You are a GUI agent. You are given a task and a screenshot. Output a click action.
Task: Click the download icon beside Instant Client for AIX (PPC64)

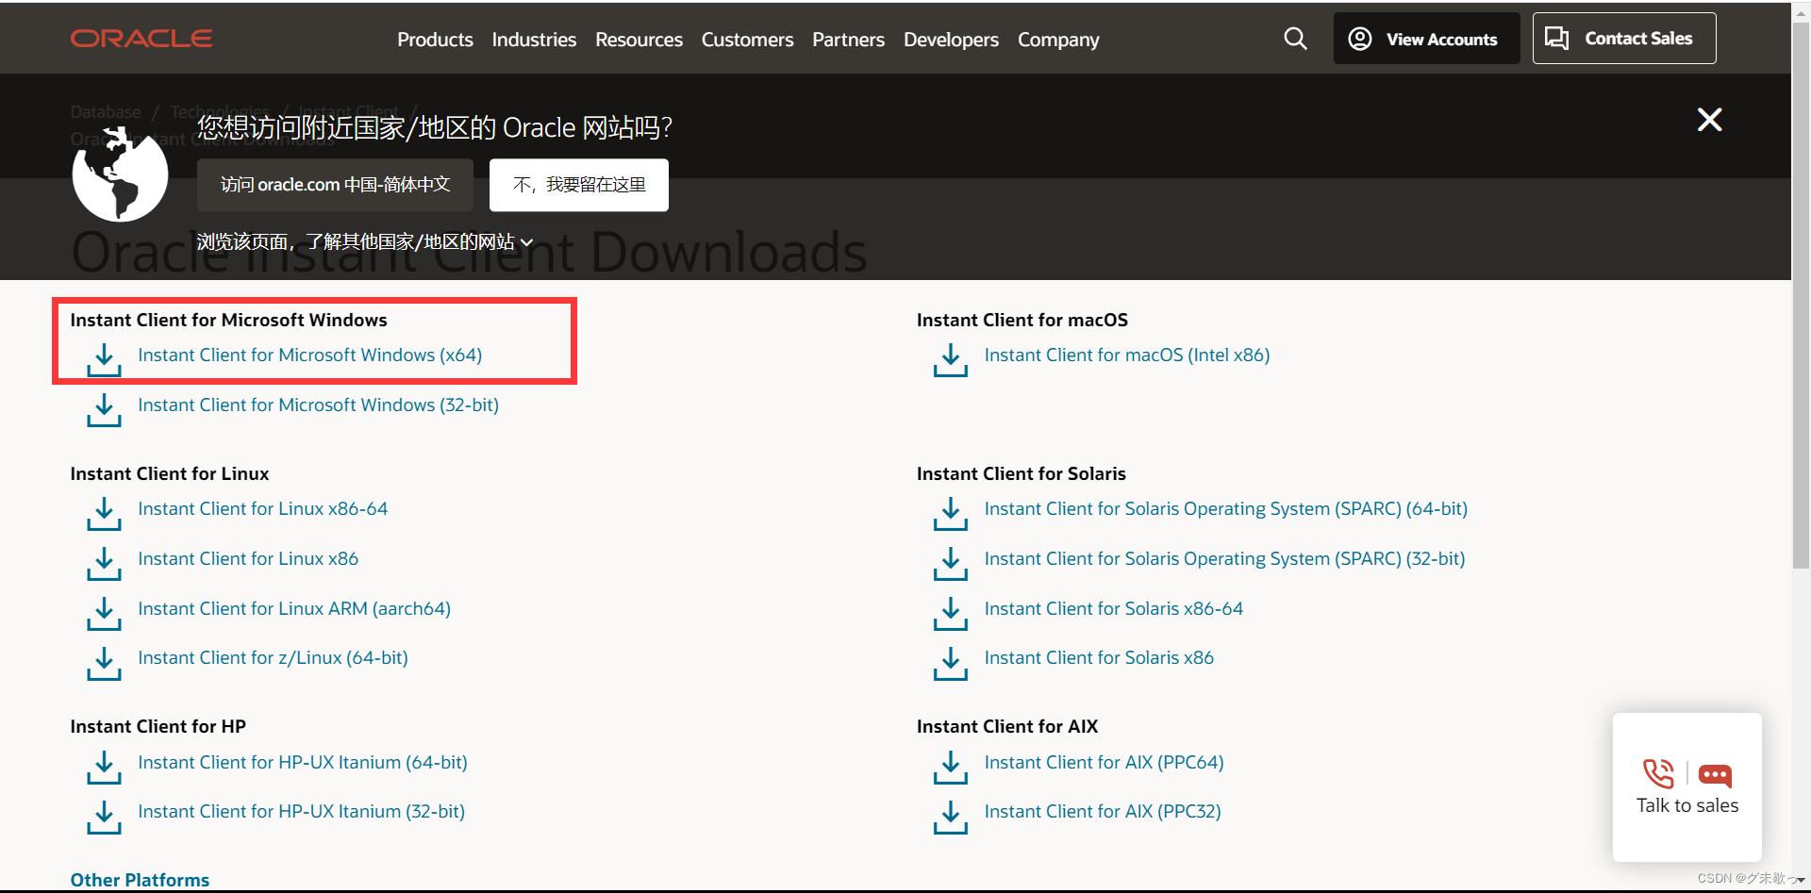tap(950, 768)
